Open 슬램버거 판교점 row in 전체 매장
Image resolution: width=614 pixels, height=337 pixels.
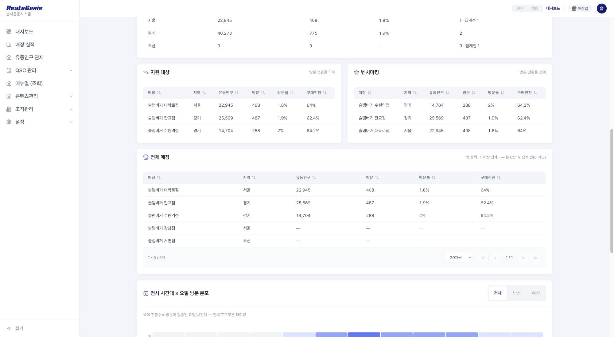(x=344, y=203)
